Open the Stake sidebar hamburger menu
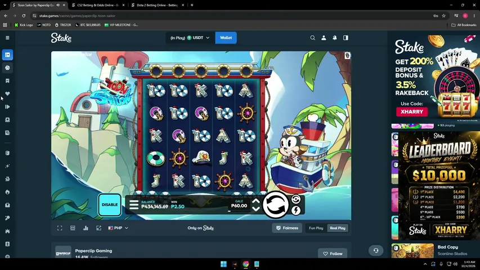This screenshot has width=480, height=270. point(7,38)
